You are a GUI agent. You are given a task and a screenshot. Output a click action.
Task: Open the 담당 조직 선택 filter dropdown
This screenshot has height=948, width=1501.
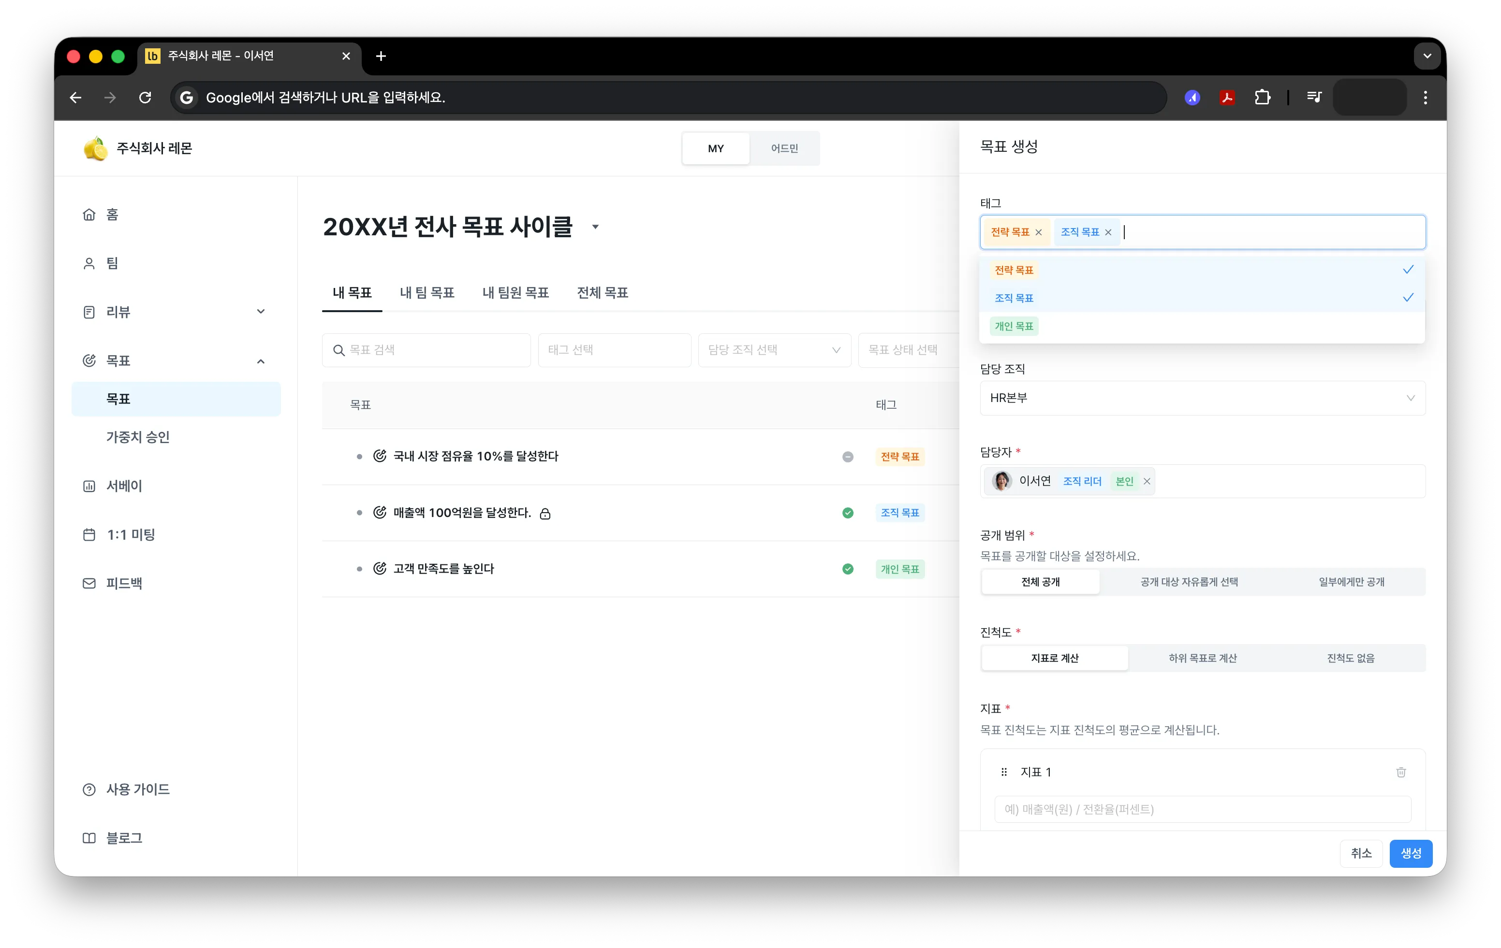point(774,350)
